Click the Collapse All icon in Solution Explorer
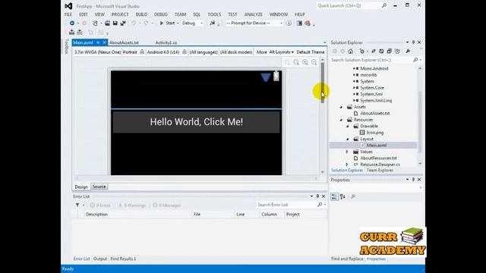This screenshot has height=273, width=486. click(x=390, y=52)
